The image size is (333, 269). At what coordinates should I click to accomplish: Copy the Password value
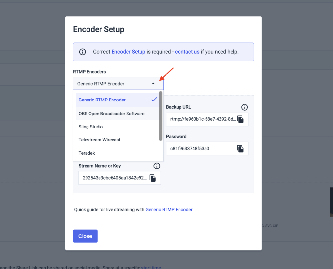coord(241,149)
